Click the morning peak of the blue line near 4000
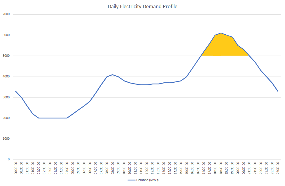The height and width of the screenshot is (186, 285). pyautogui.click(x=113, y=75)
